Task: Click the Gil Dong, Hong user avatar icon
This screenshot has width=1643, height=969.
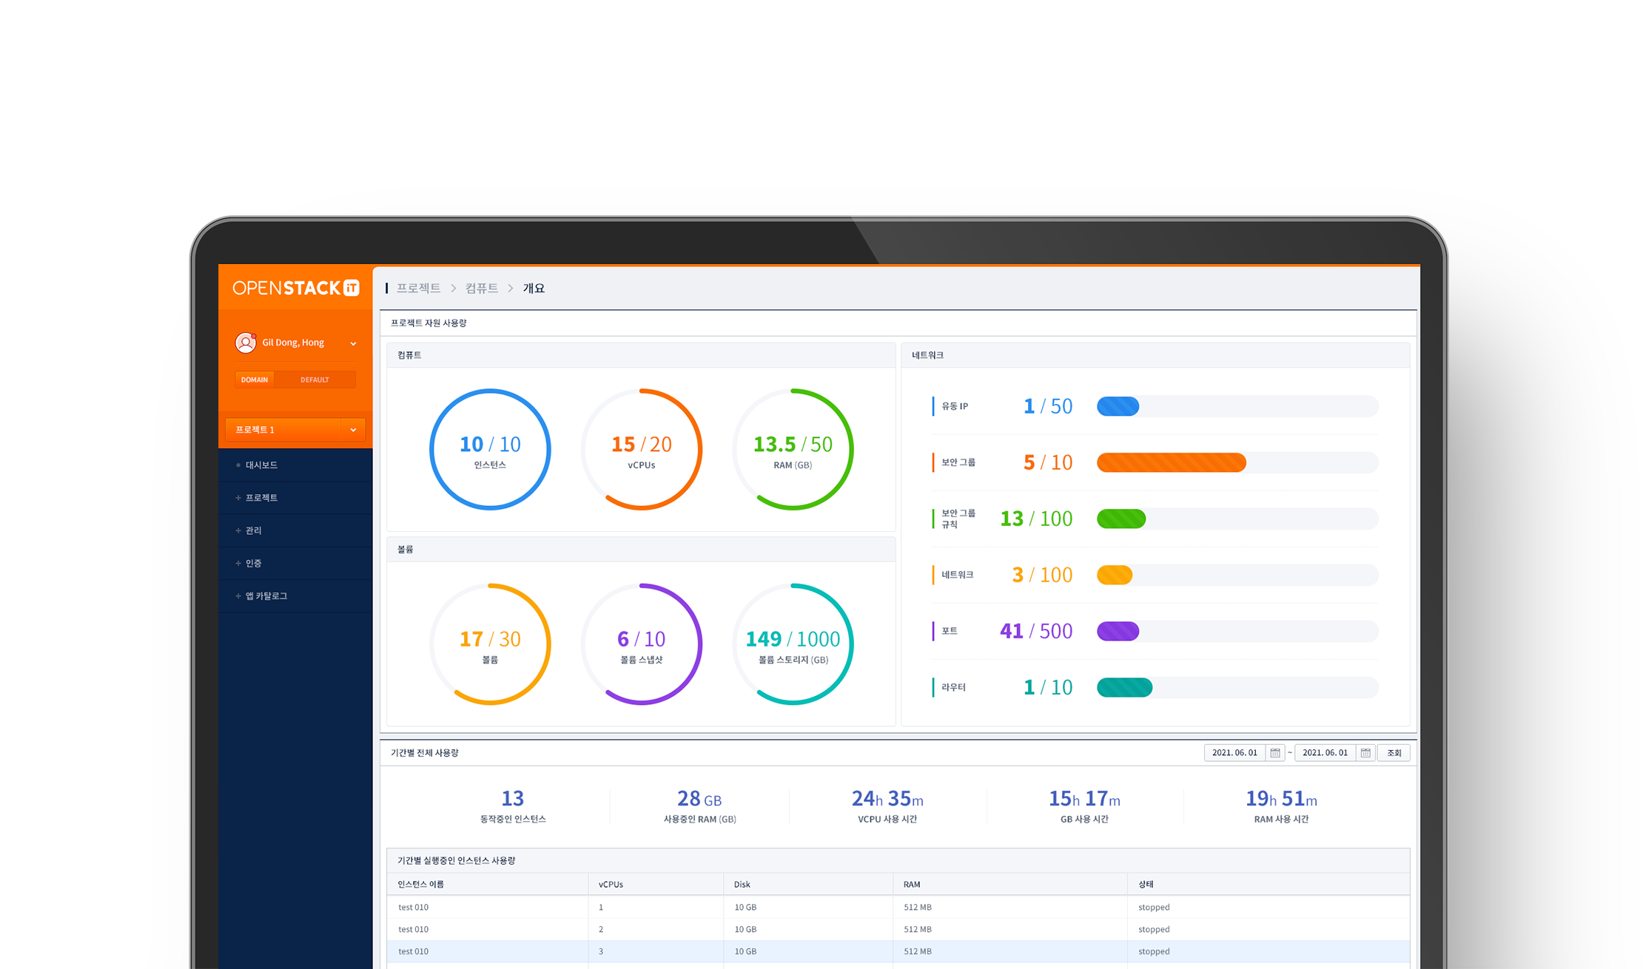Action: tap(245, 342)
